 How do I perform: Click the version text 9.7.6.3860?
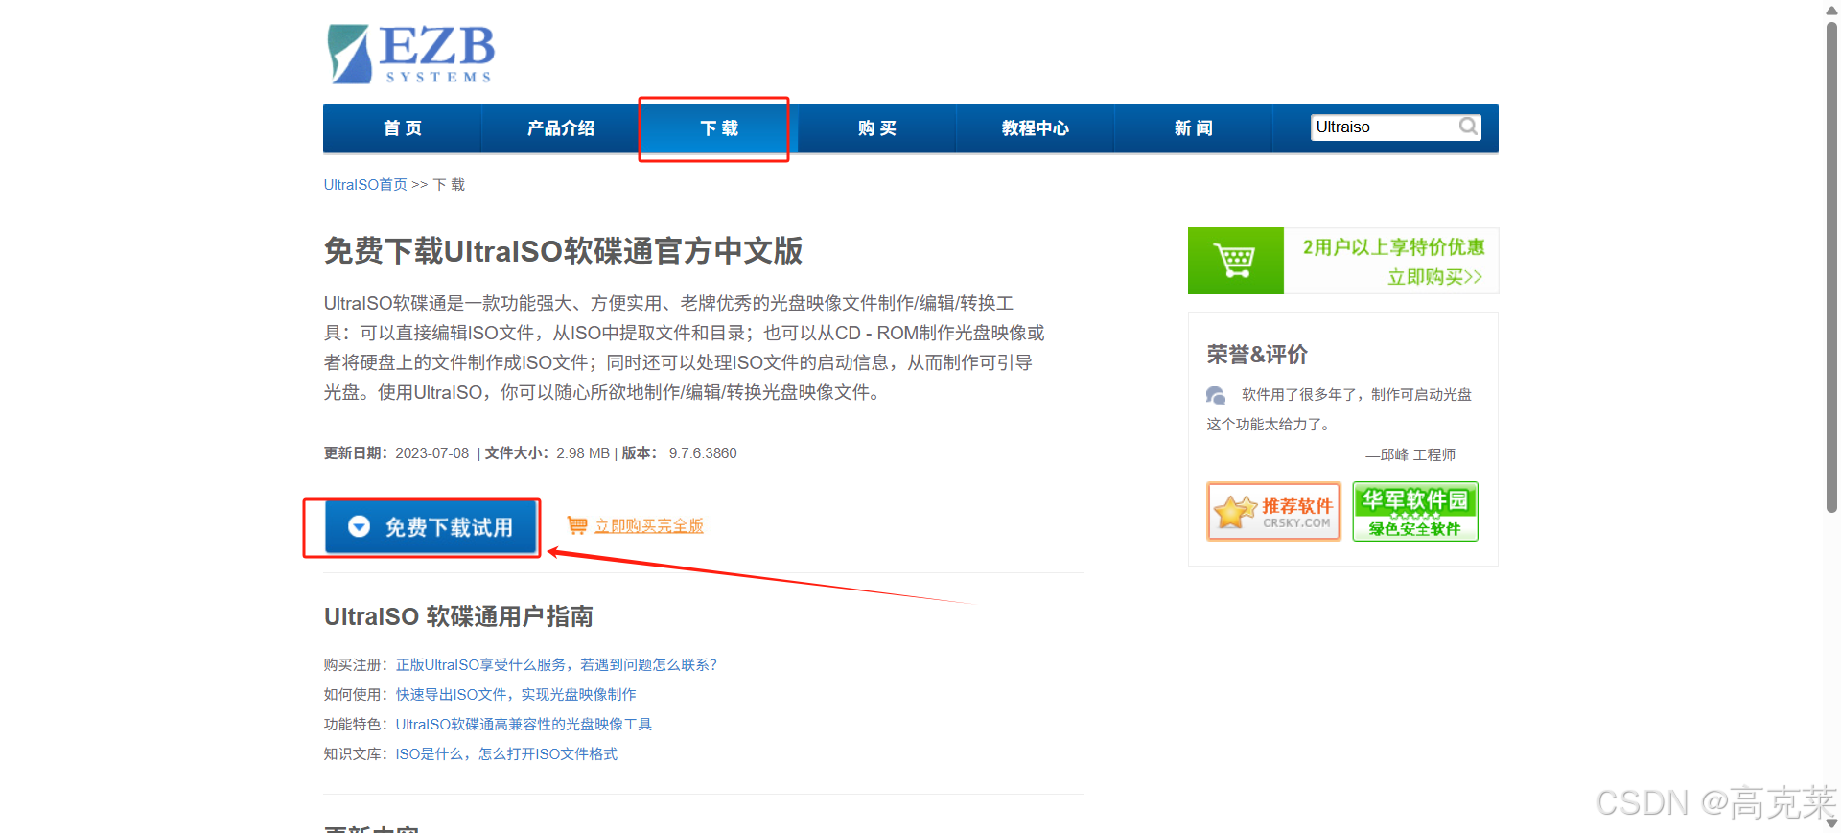(x=703, y=453)
